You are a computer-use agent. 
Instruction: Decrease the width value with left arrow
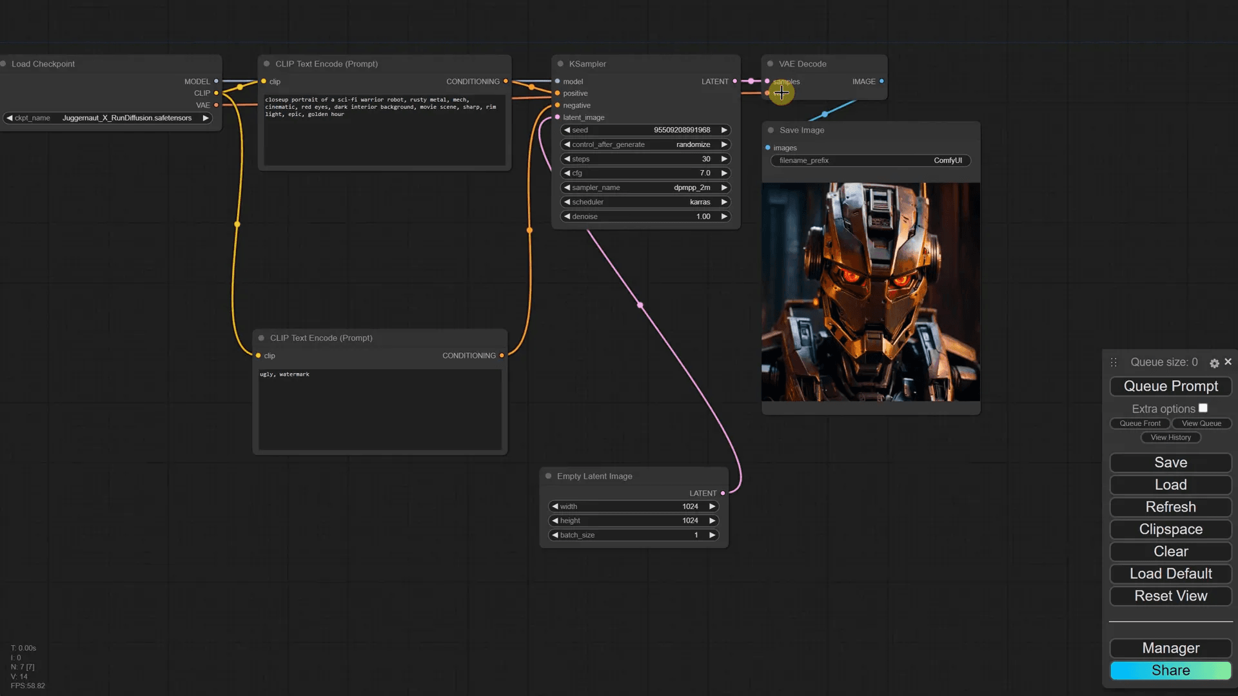tap(555, 507)
